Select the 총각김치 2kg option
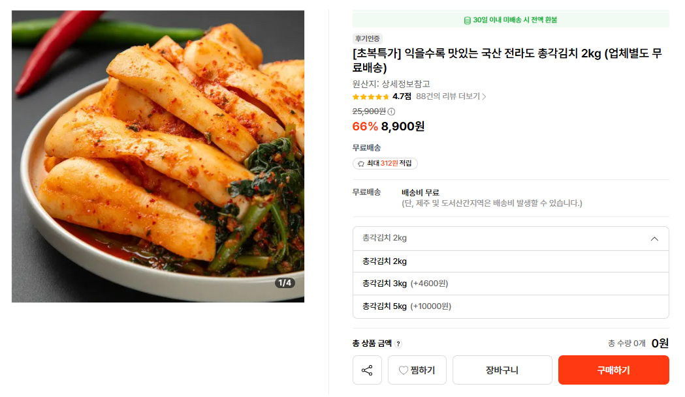Image resolution: width=685 pixels, height=397 pixels. tap(511, 261)
